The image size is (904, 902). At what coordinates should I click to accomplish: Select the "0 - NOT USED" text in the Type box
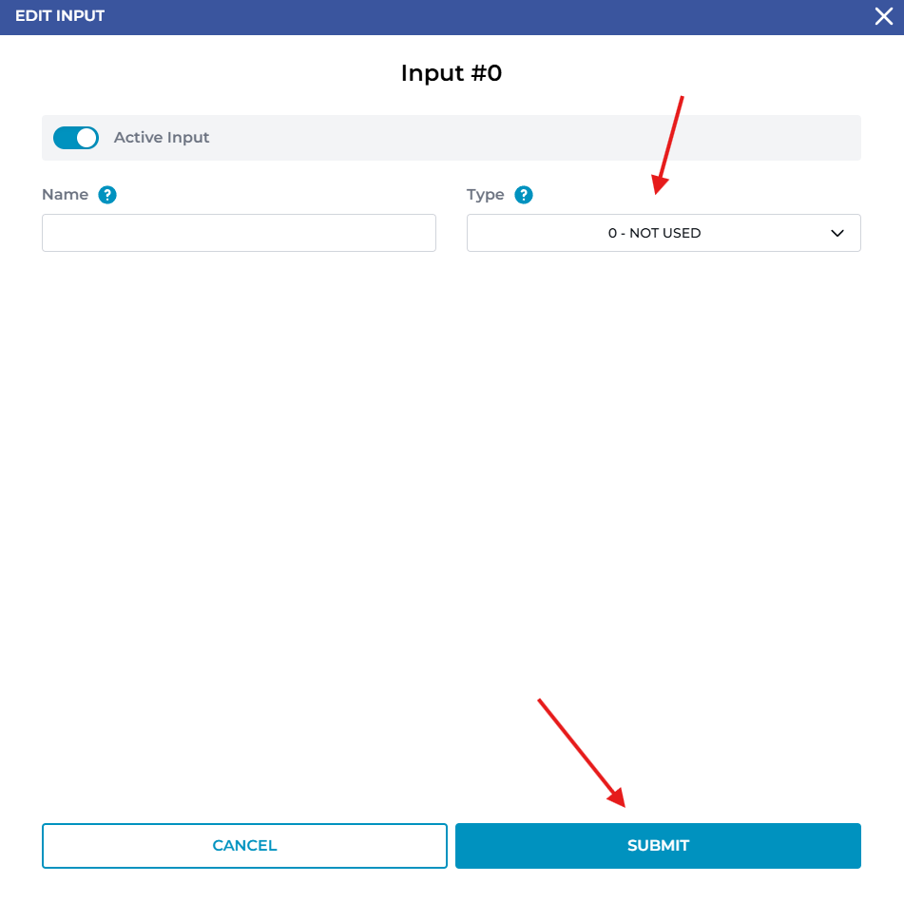pyautogui.click(x=654, y=233)
